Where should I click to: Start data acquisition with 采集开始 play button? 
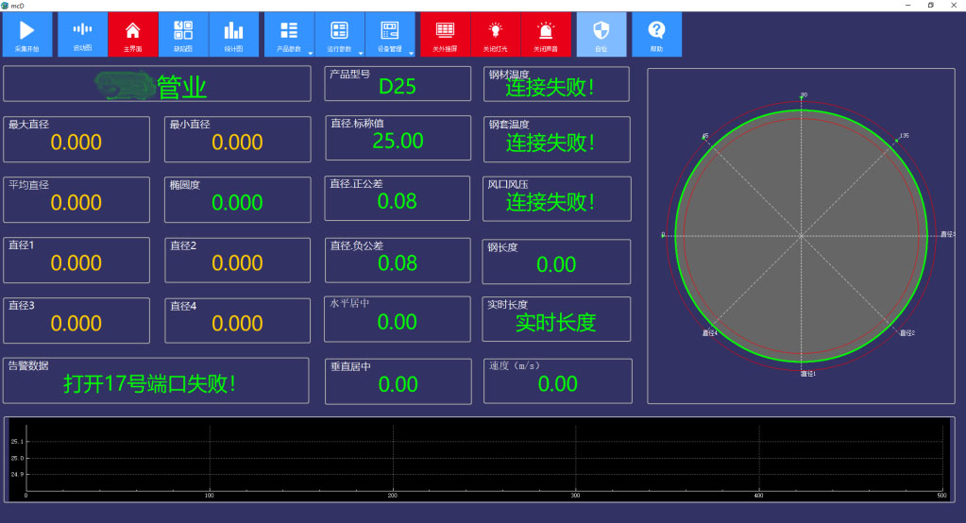pyautogui.click(x=27, y=34)
